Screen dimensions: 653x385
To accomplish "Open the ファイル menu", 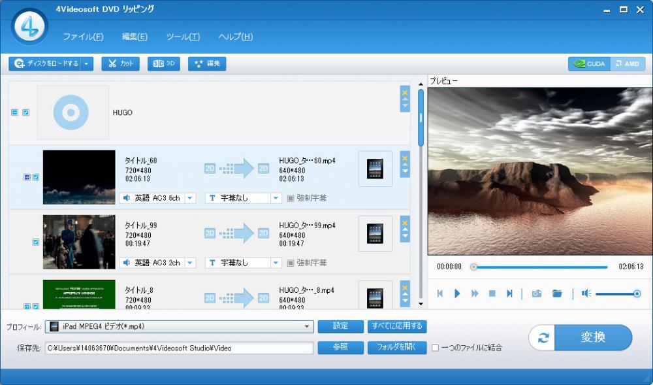I will point(83,37).
